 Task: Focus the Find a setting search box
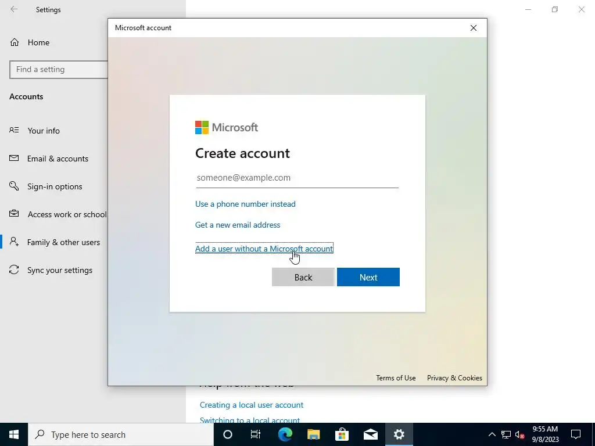point(59,70)
